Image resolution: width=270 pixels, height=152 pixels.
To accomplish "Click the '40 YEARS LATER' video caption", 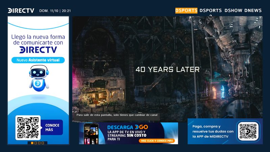I will point(167,70).
